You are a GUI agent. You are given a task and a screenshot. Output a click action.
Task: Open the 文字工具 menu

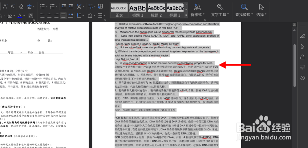point(220,14)
